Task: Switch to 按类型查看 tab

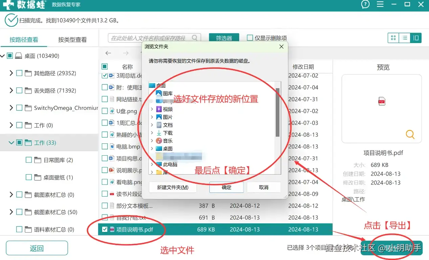Action: pyautogui.click(x=72, y=40)
